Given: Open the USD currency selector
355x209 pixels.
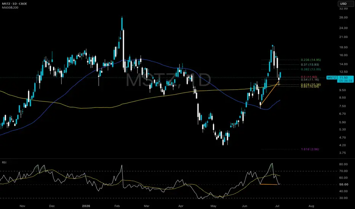Looking at the screenshot, I should tap(346, 4).
